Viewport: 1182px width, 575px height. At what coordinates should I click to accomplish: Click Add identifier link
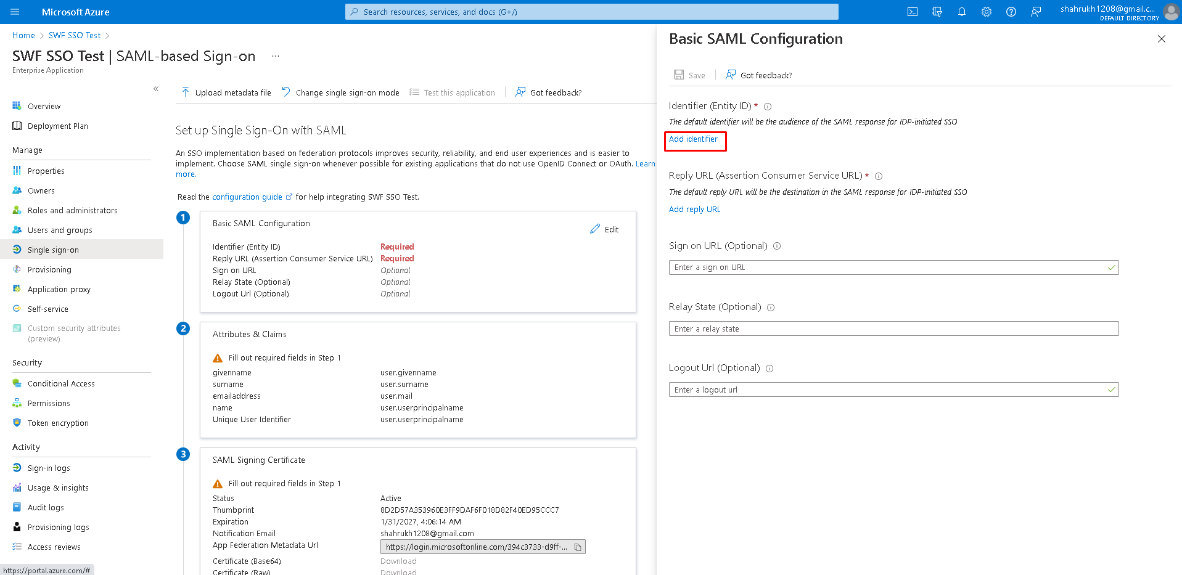coord(693,139)
